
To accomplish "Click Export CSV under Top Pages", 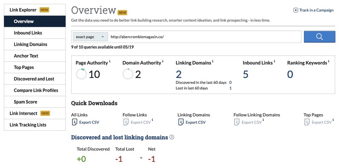I will point(322,122).
